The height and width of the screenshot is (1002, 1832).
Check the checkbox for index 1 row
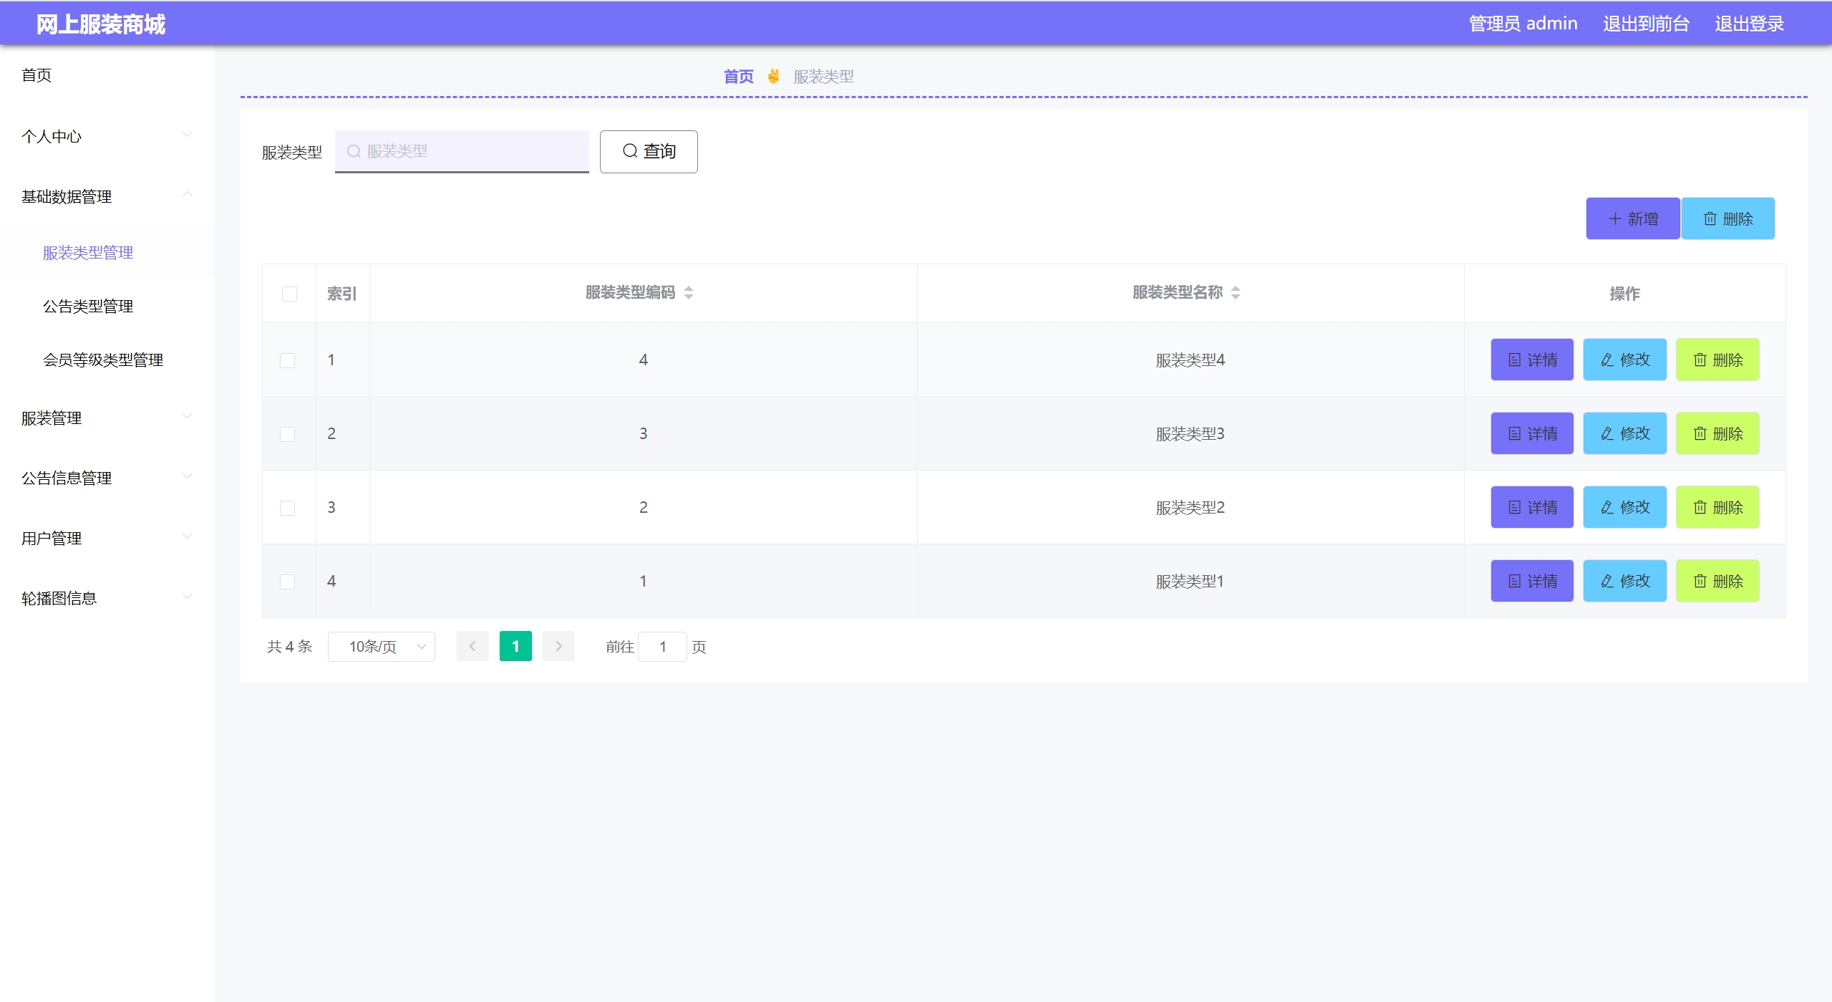point(287,360)
